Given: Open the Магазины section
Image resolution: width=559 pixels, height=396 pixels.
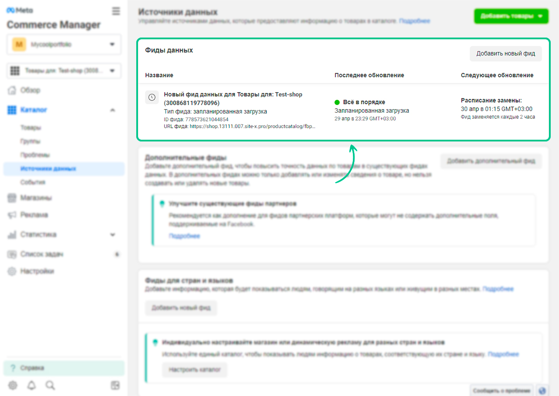Looking at the screenshot, I should pos(36,198).
